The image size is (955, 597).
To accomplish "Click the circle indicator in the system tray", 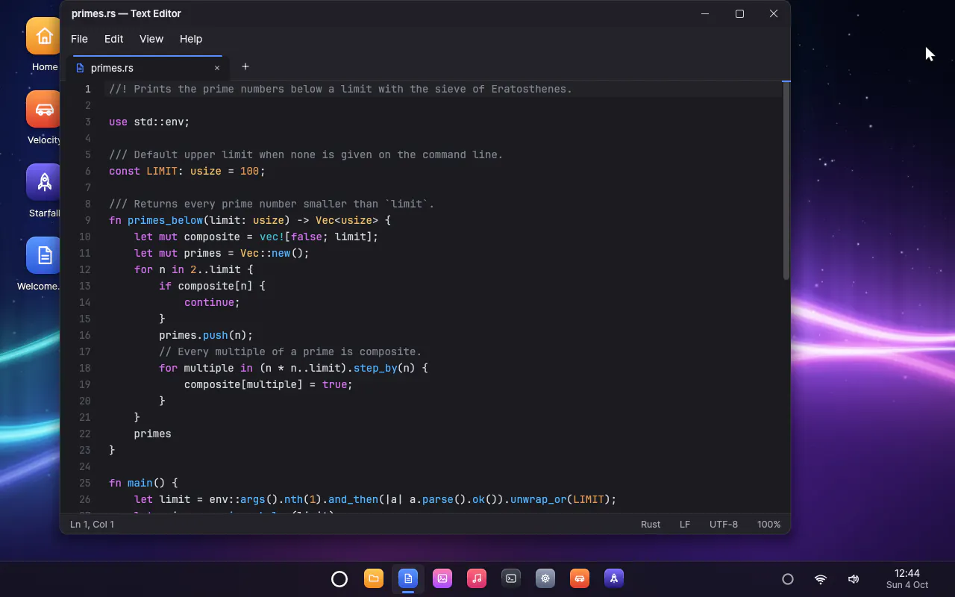I will 787,579.
